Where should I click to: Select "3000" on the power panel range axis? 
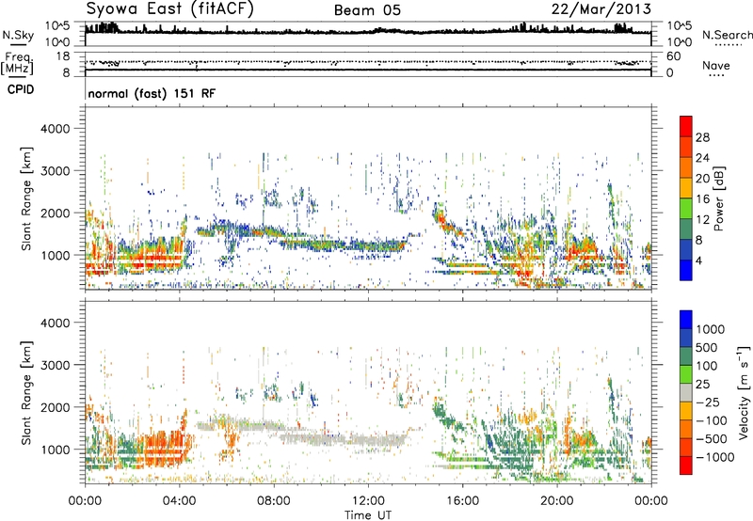(x=56, y=171)
